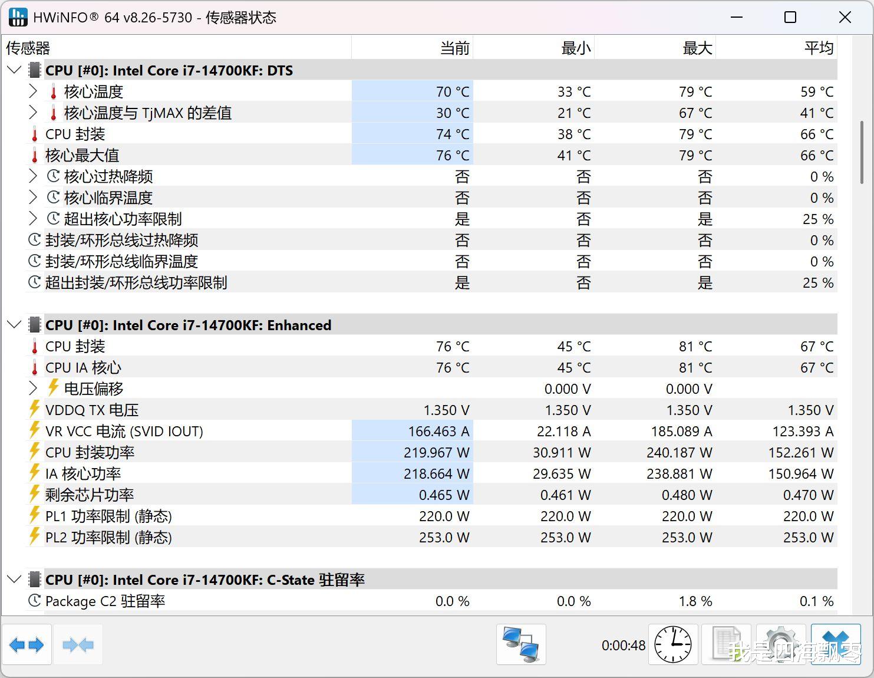This screenshot has height=678, width=874.
Task: Click the blue left-right expand arrows button
Action: pos(27,644)
